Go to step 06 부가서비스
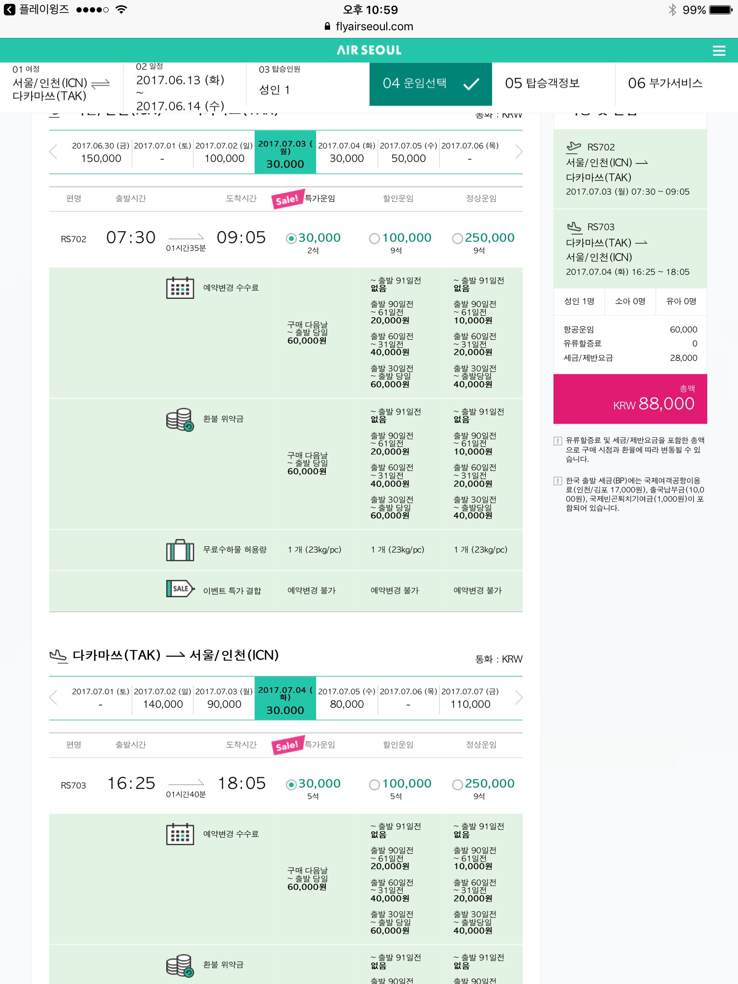Viewport: 738px width, 984px height. click(665, 84)
